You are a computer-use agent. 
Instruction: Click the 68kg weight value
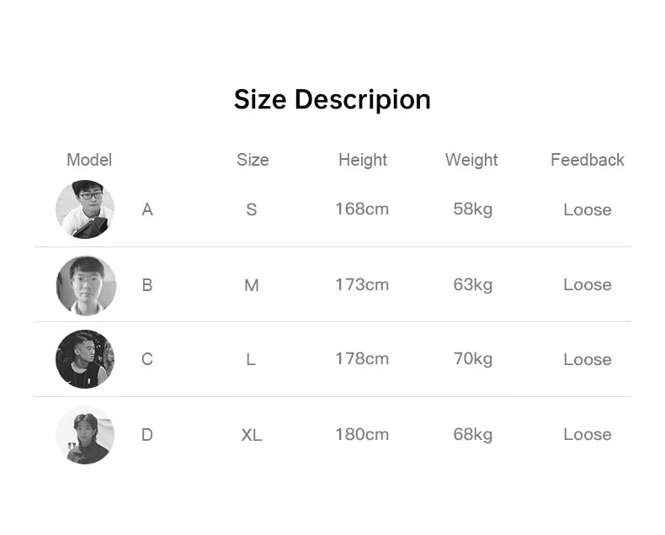pos(473,435)
